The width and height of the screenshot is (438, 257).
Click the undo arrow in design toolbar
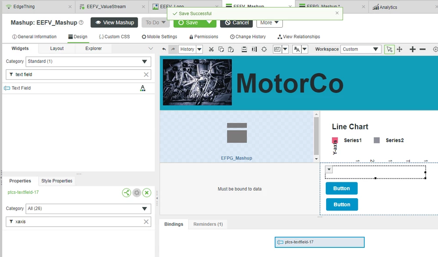click(x=164, y=49)
